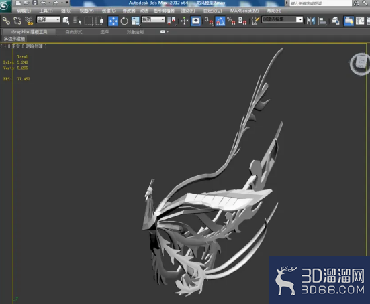This screenshot has height=304, width=370.
Task: Open the 创建选择集 named selection dropdown
Action: 282,19
